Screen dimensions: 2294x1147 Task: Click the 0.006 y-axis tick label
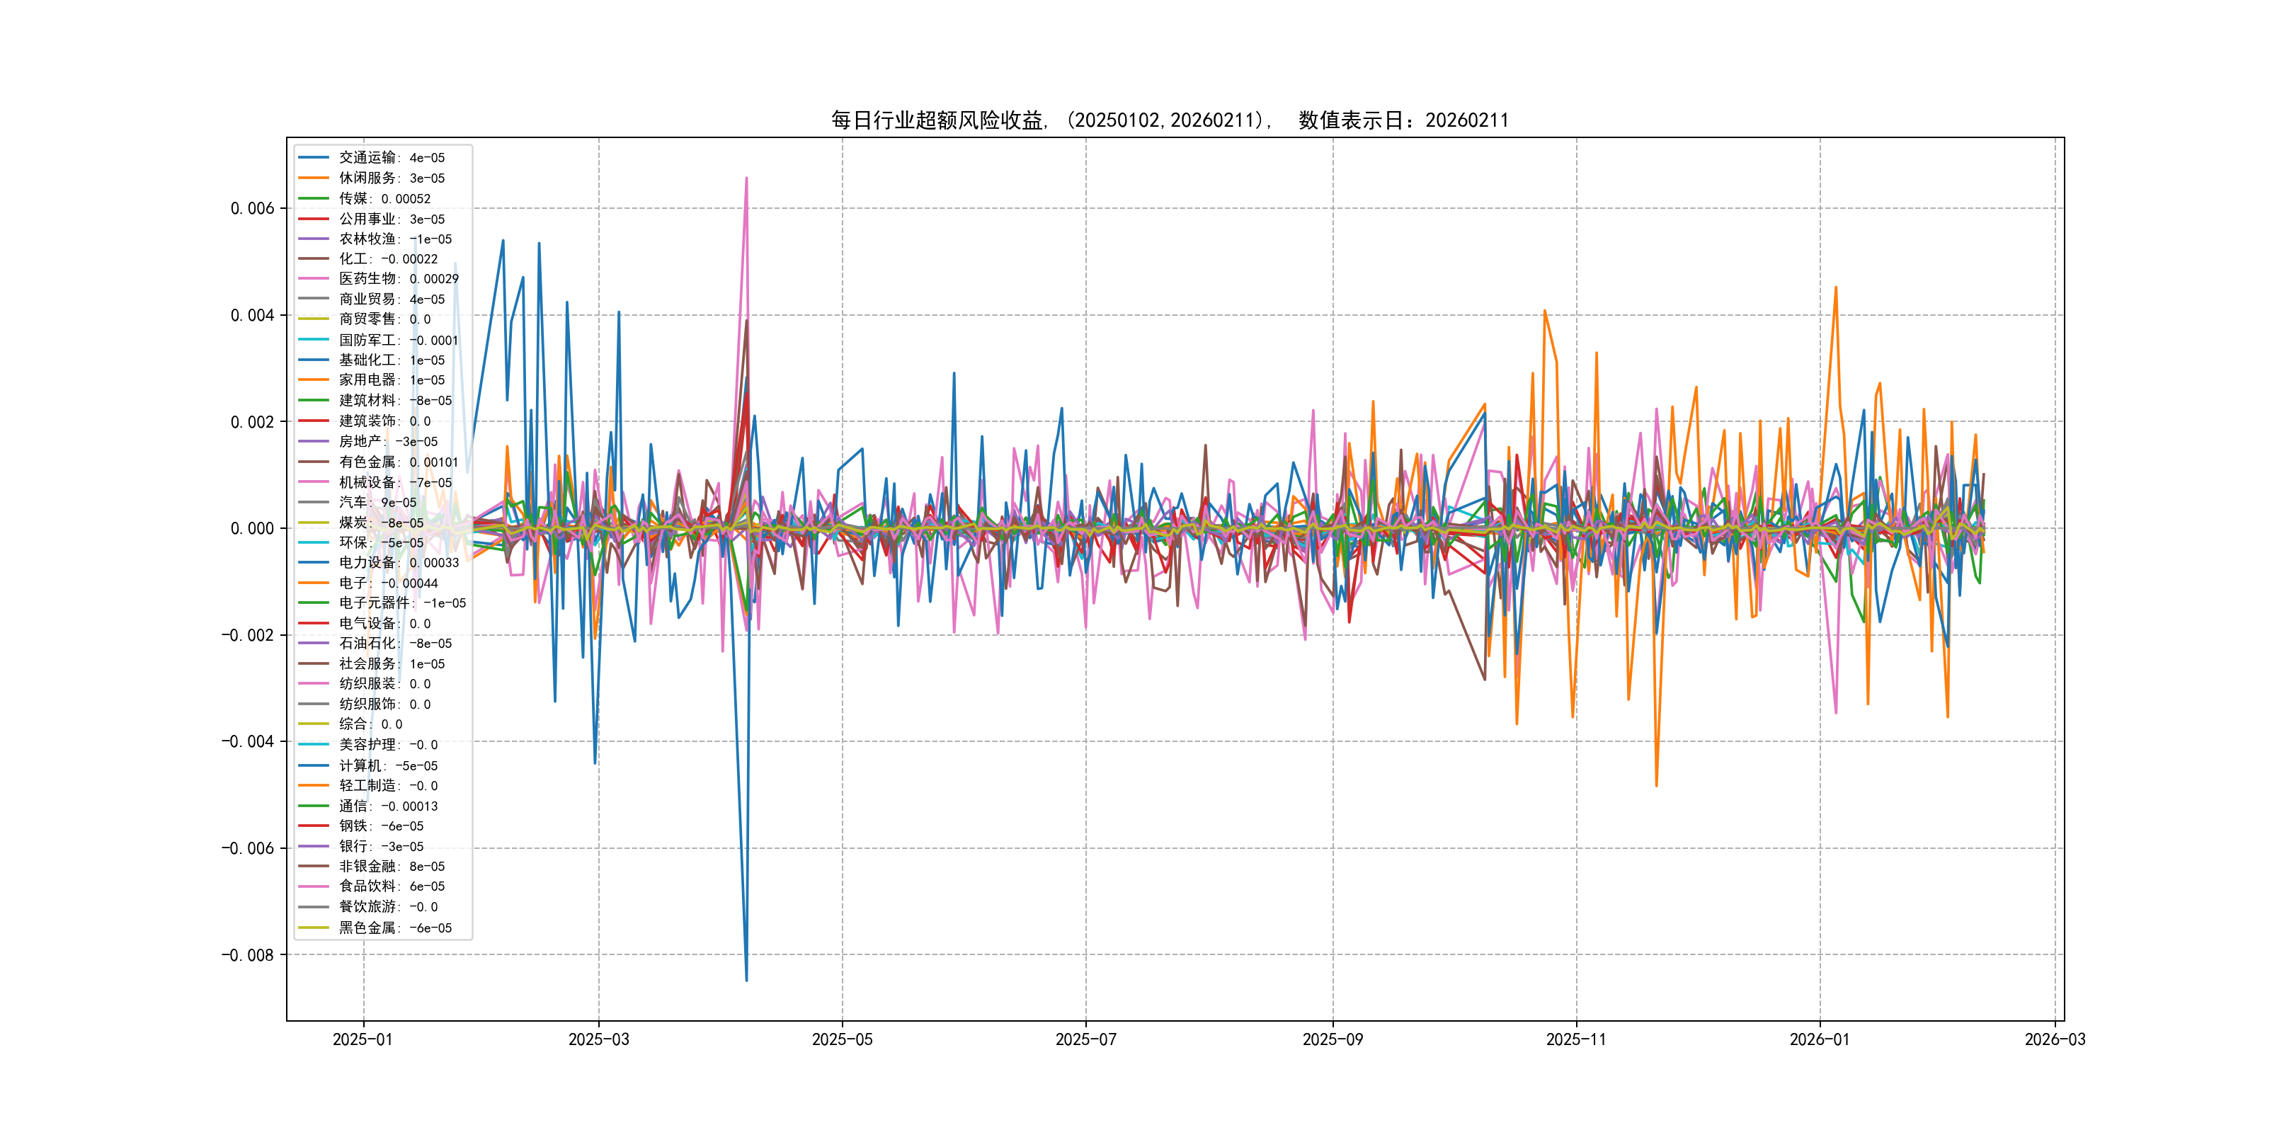click(252, 208)
